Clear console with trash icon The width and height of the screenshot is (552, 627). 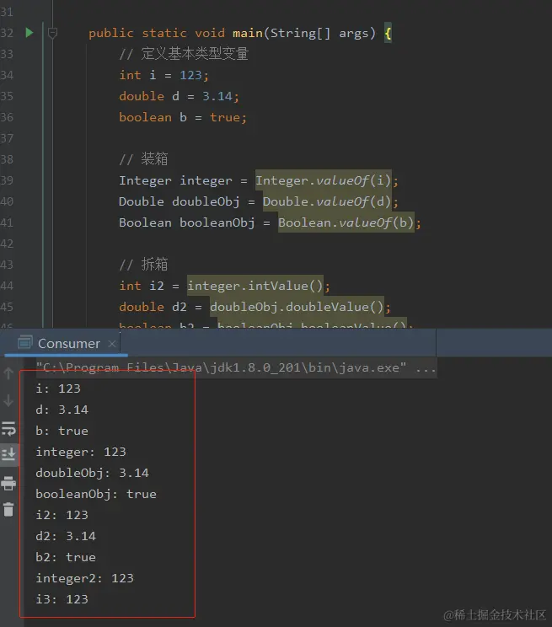coord(8,509)
